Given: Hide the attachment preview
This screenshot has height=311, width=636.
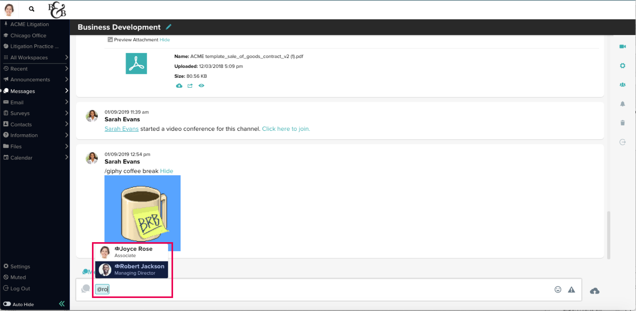Looking at the screenshot, I should click(165, 40).
